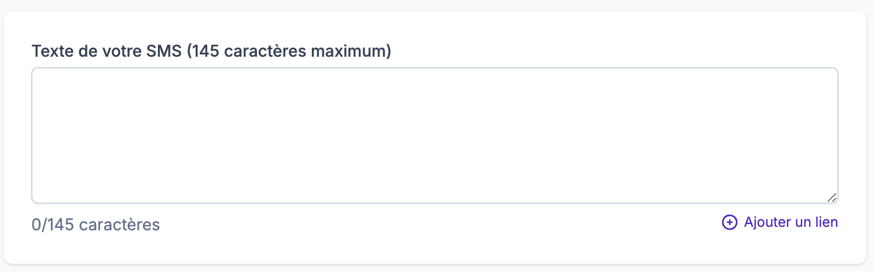Click the corner grip at textarea's bottom right

tap(832, 197)
